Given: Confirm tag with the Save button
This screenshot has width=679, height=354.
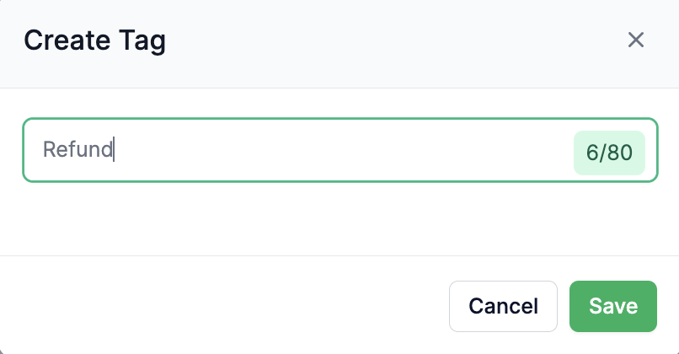Looking at the screenshot, I should [612, 306].
